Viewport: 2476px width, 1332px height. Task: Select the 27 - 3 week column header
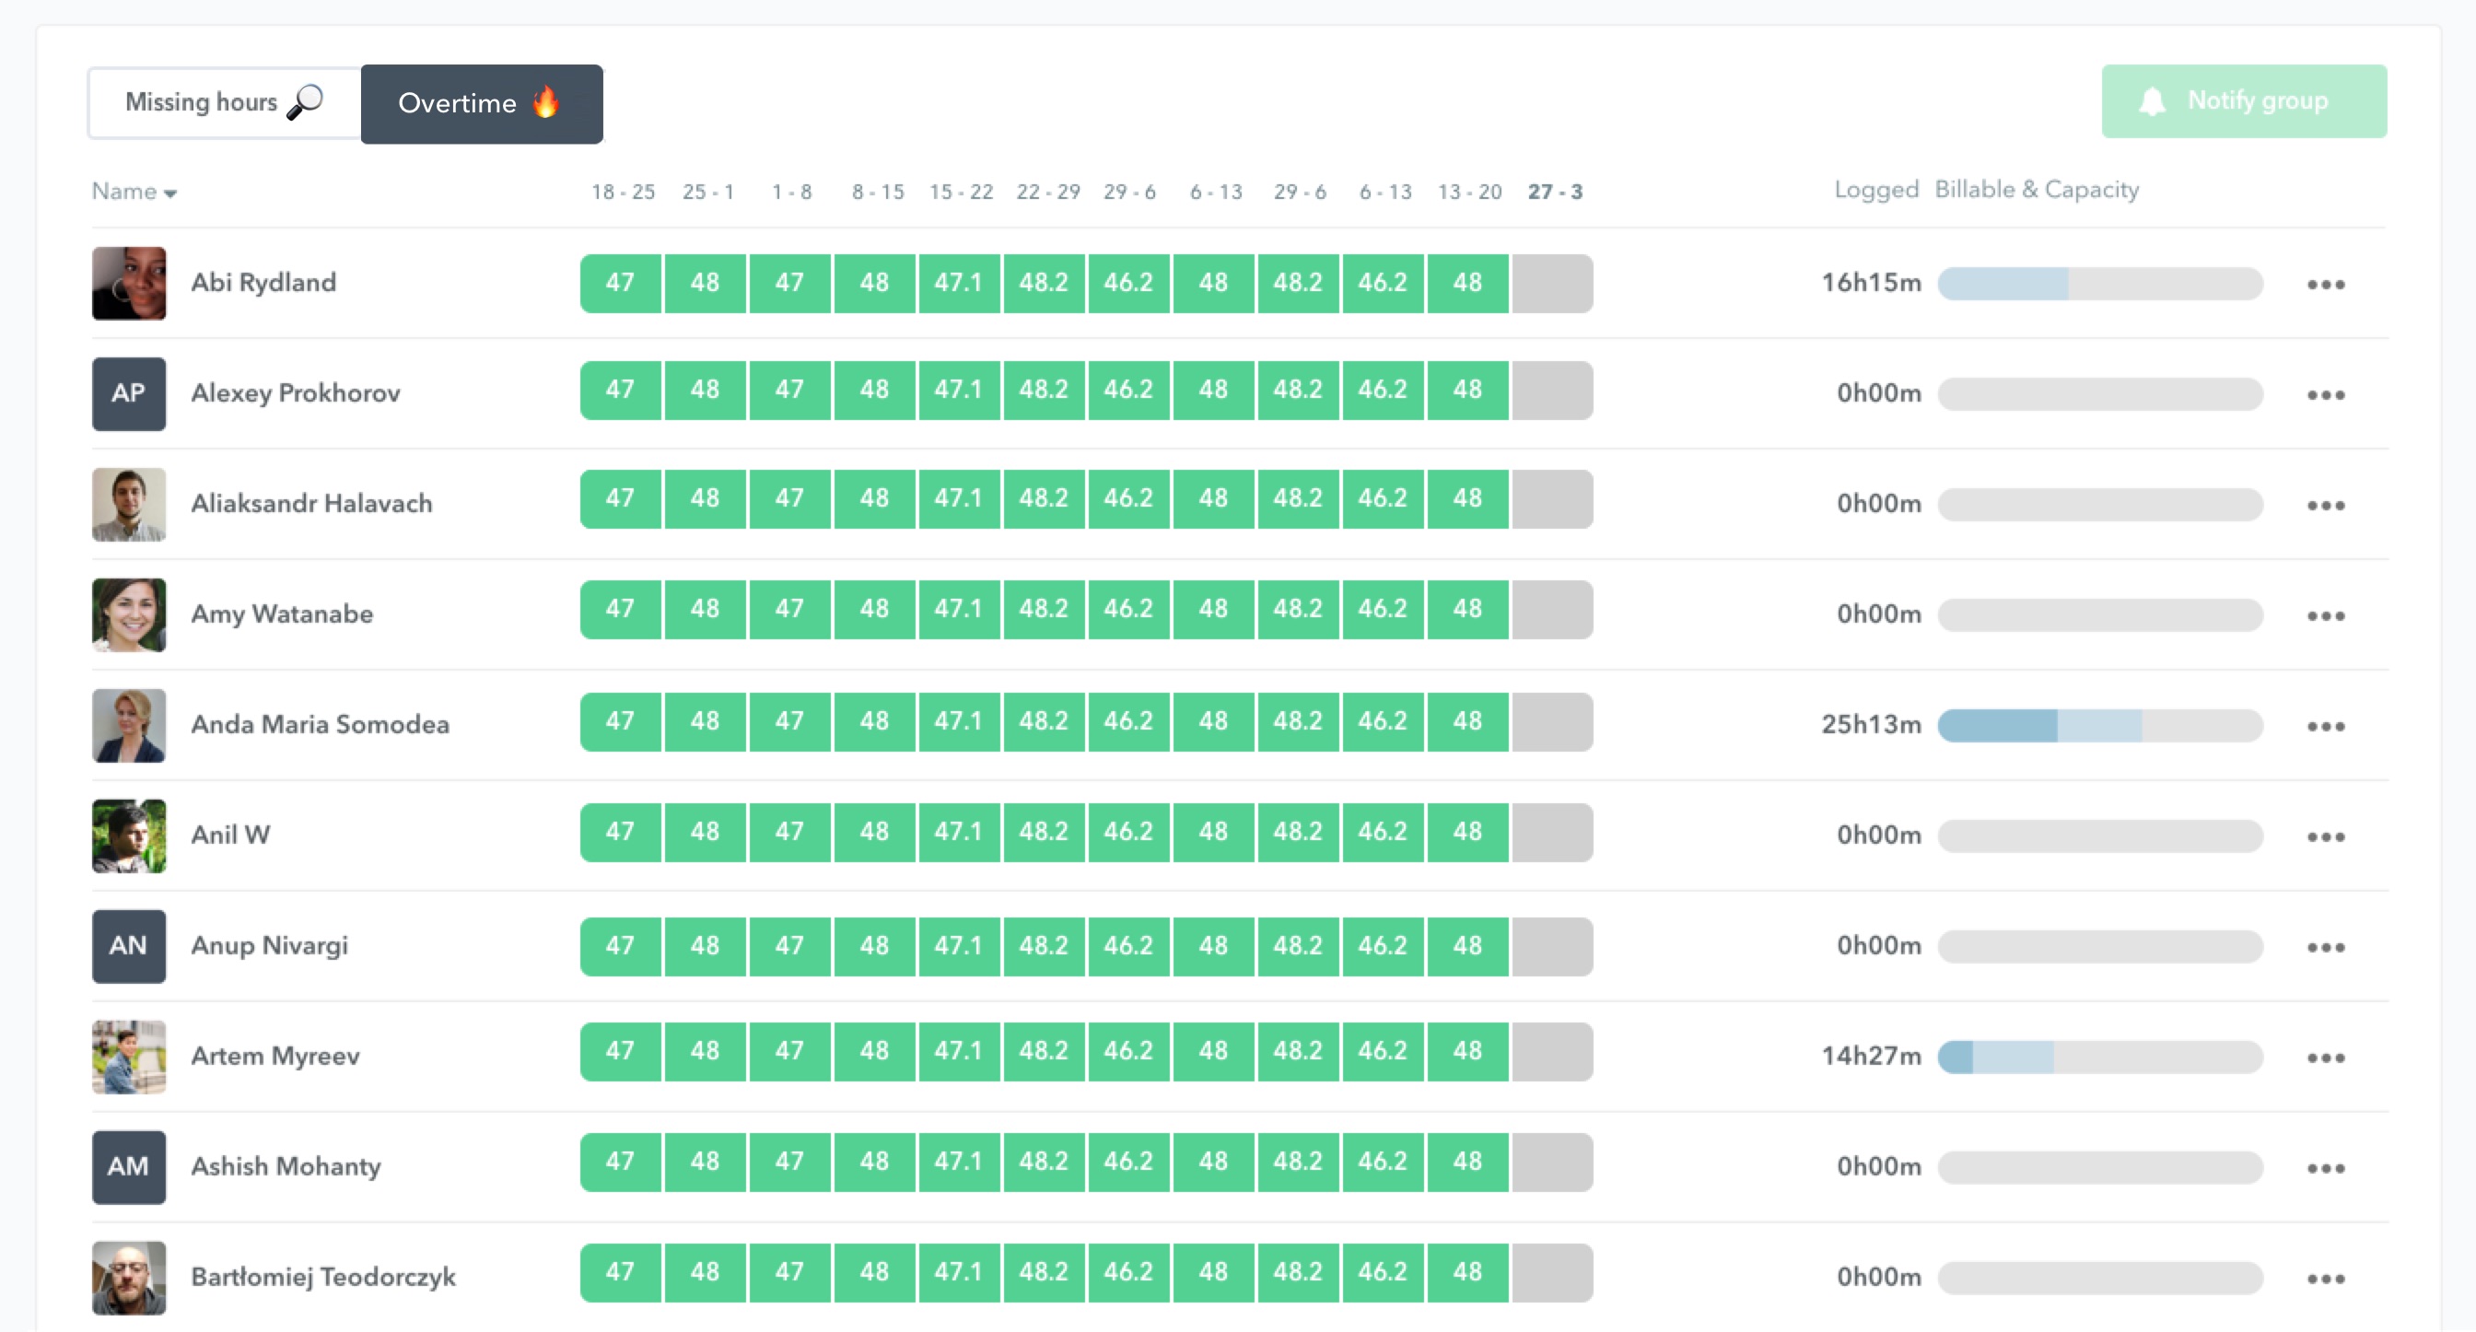(x=1554, y=193)
